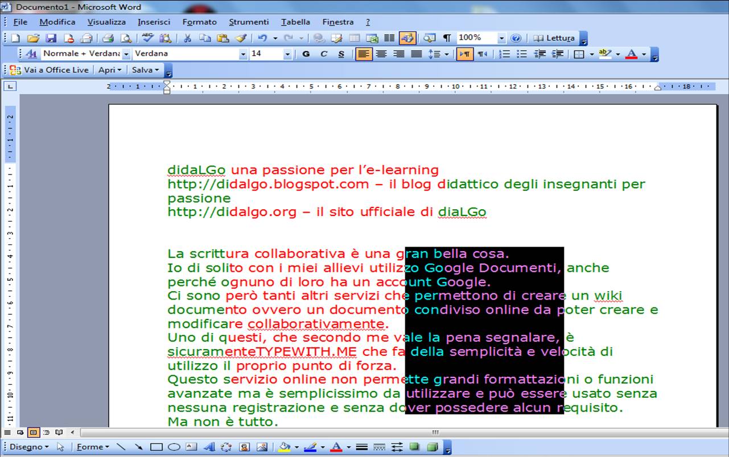Insert WordArt
729x457 pixels.
tap(209, 447)
